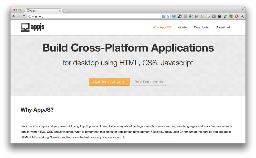Navigate to the Download section
This screenshot has width=256, height=158.
(x=223, y=27)
